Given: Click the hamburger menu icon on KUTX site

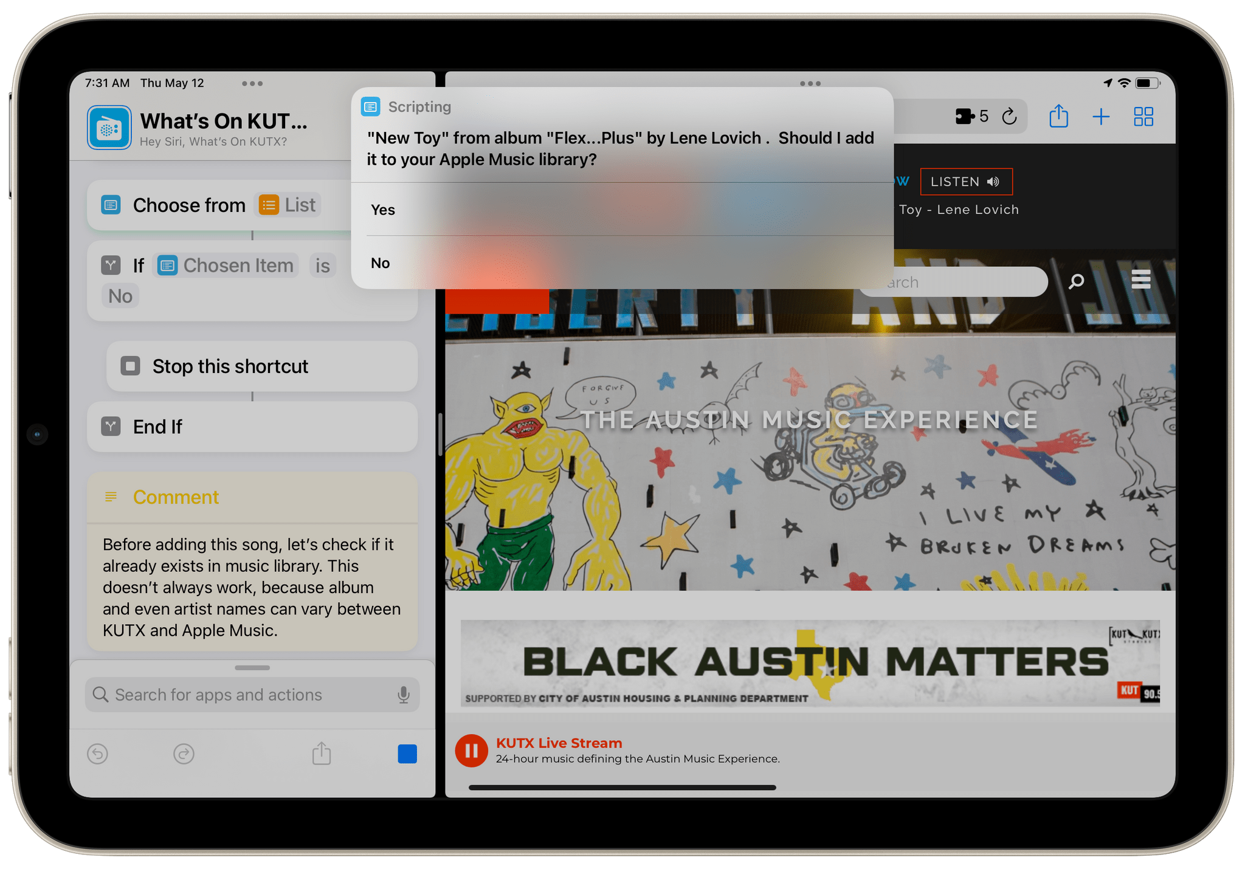Looking at the screenshot, I should (1141, 282).
